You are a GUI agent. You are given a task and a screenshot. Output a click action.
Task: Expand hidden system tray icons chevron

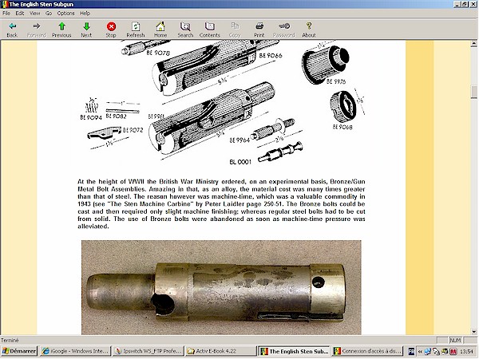pos(420,351)
